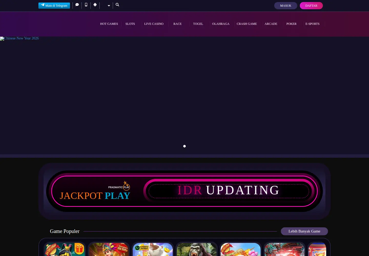Open the live chat speech-bubble icon
Viewport: 369px width, 256px height.
77,5
